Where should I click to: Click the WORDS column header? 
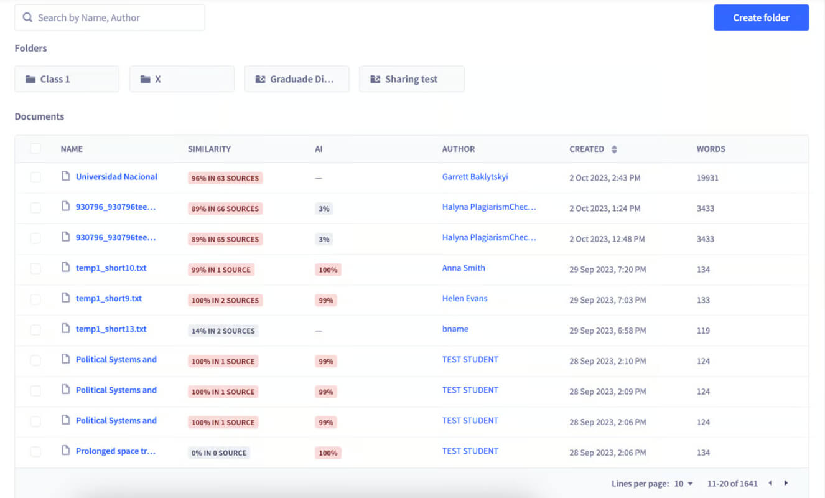[711, 149]
